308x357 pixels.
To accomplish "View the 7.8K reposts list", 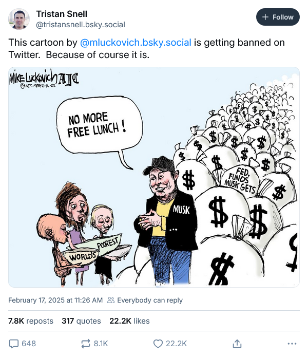I will (x=31, y=321).
